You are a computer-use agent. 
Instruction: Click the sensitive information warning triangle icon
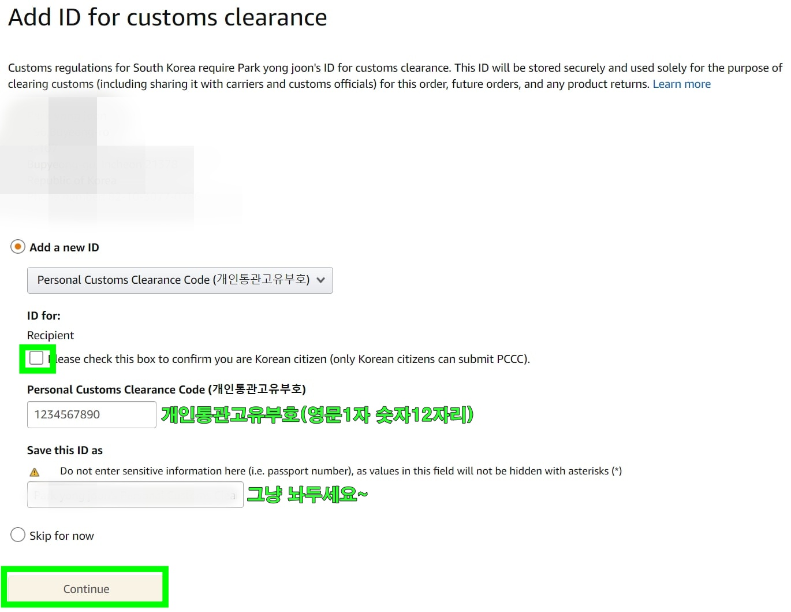(35, 472)
